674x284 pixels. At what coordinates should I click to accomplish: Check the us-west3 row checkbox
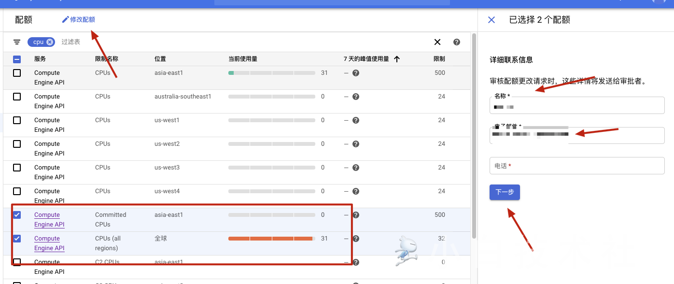(17, 168)
